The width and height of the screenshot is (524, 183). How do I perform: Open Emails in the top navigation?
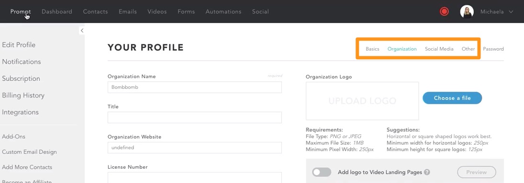point(128,11)
